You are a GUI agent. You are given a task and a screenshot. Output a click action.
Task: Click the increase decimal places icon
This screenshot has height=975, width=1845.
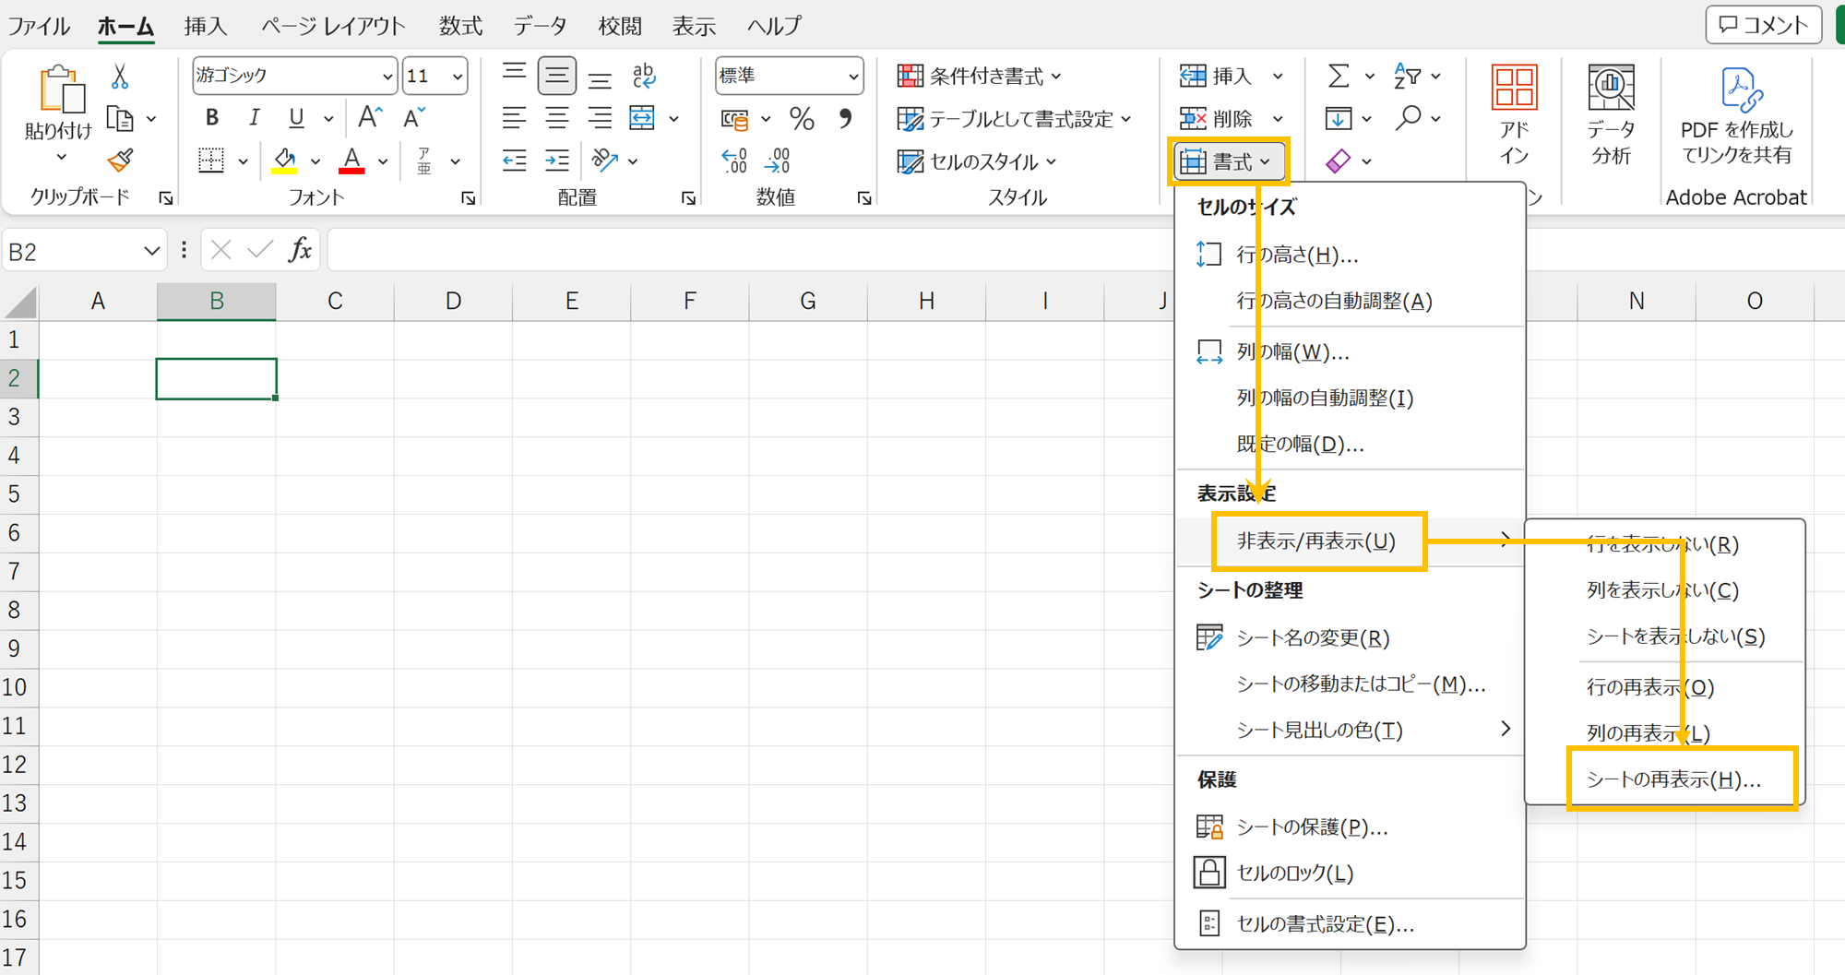pyautogui.click(x=734, y=161)
